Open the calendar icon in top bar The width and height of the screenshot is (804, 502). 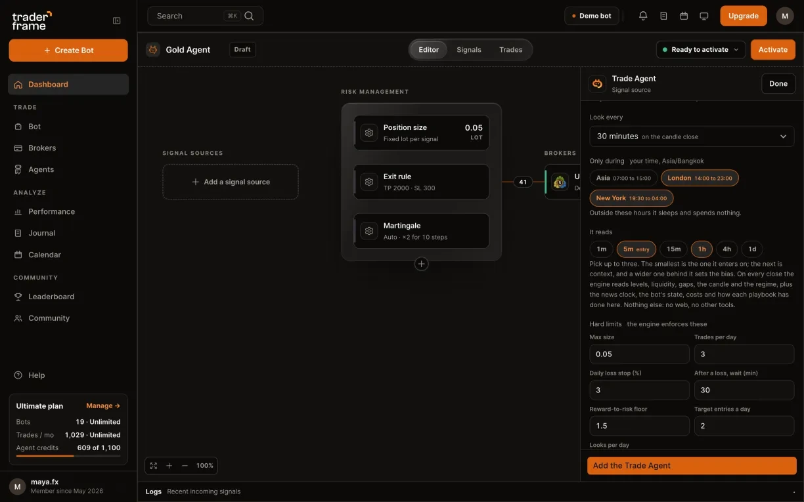684,16
